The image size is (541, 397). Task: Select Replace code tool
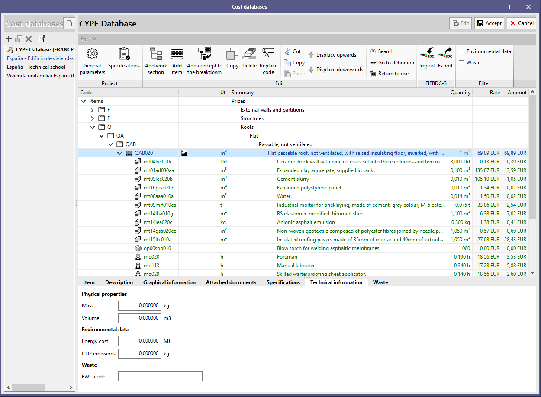268,61
